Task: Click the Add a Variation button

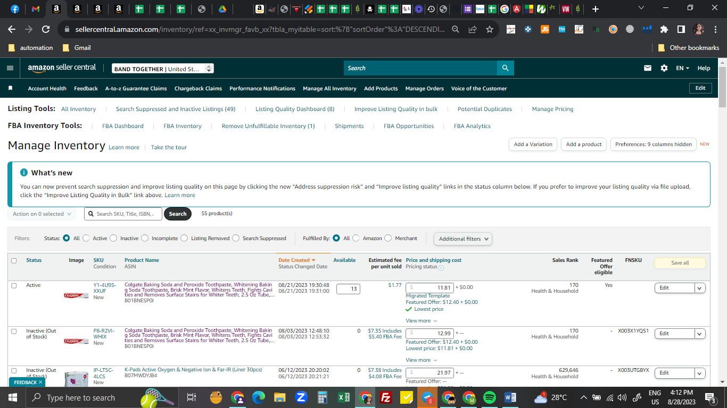Action: (533, 144)
